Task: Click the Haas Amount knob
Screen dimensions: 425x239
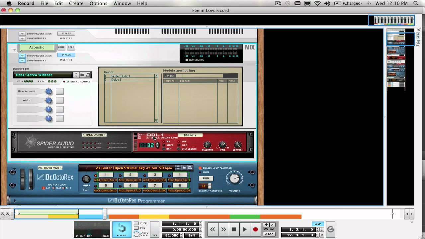Action: click(49, 91)
